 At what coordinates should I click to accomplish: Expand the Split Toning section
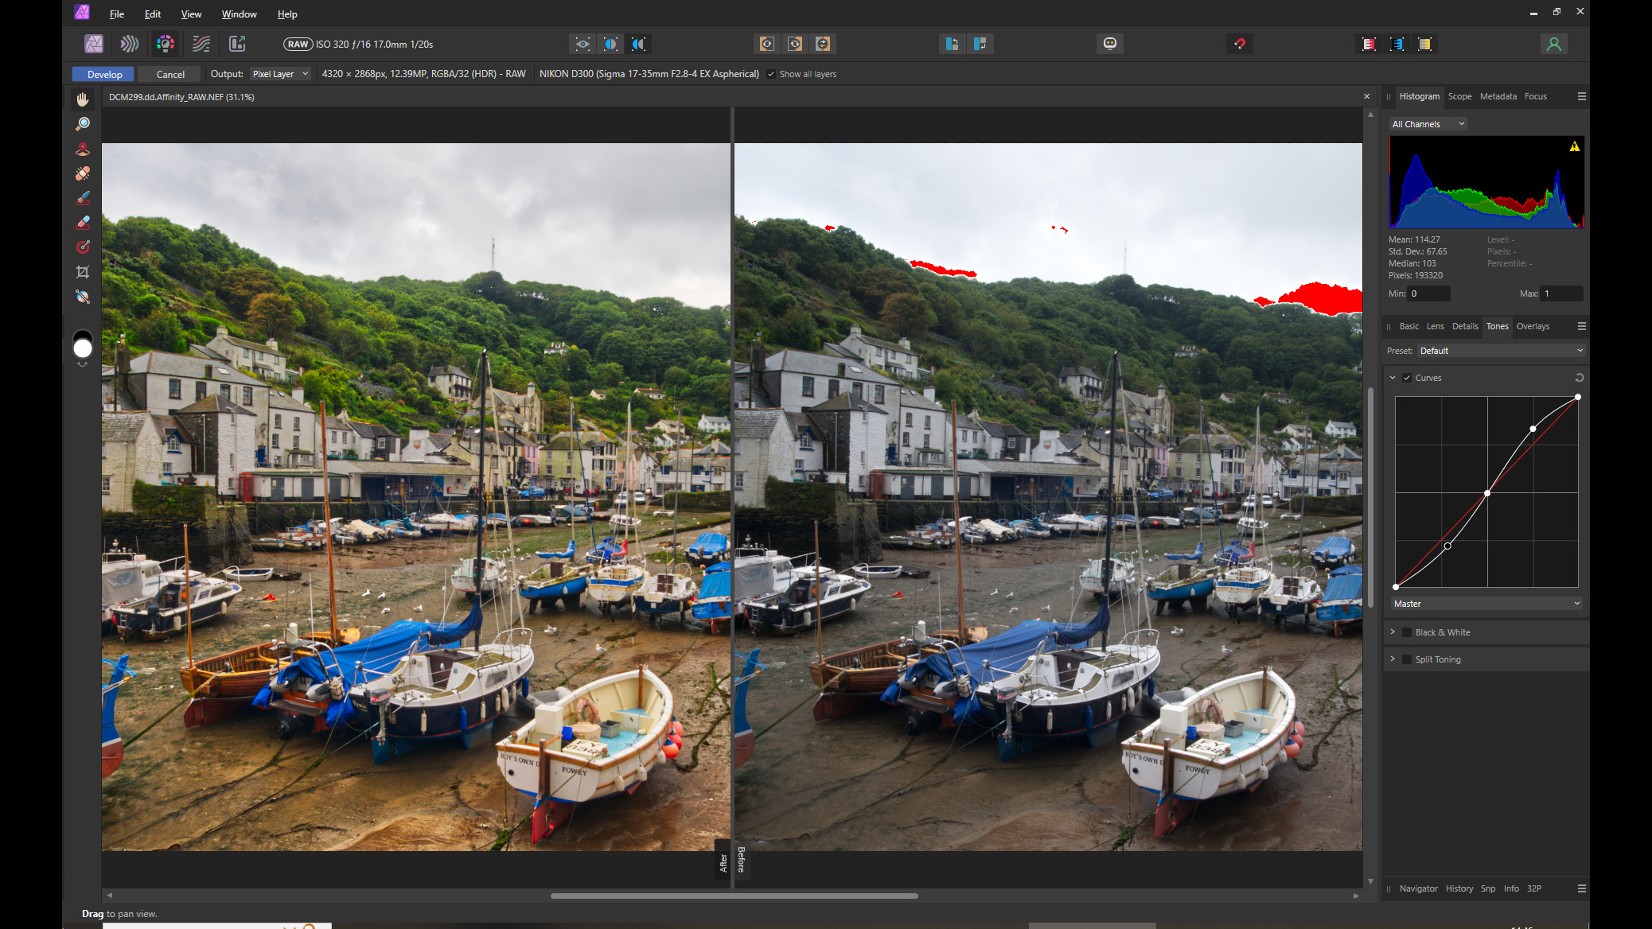coord(1393,659)
